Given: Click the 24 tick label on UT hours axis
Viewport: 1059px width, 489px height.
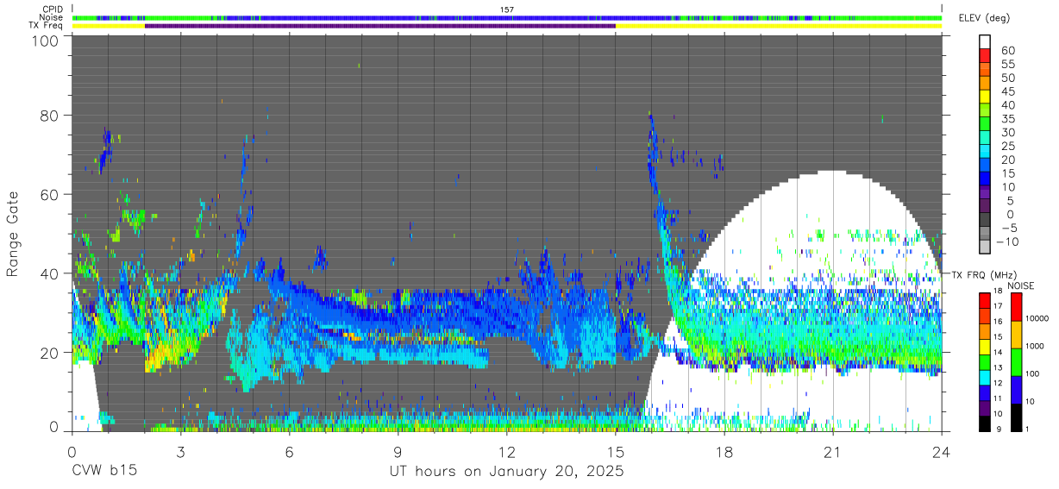Looking at the screenshot, I should (x=941, y=451).
